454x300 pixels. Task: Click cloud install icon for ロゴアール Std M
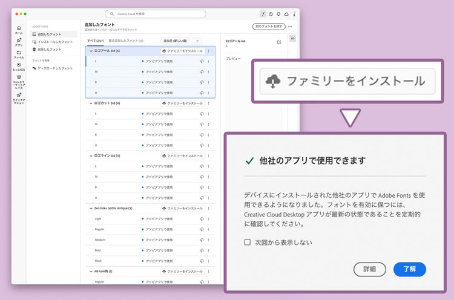pos(202,72)
